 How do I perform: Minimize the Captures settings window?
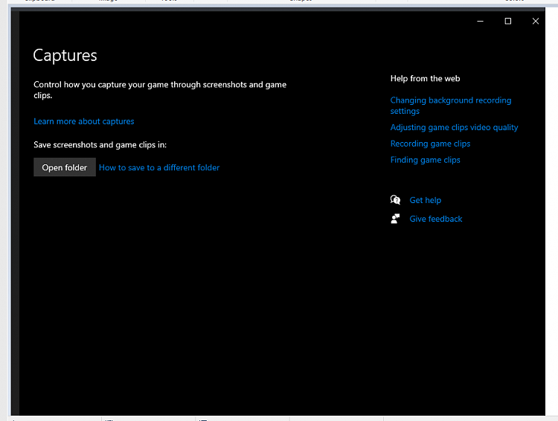480,22
